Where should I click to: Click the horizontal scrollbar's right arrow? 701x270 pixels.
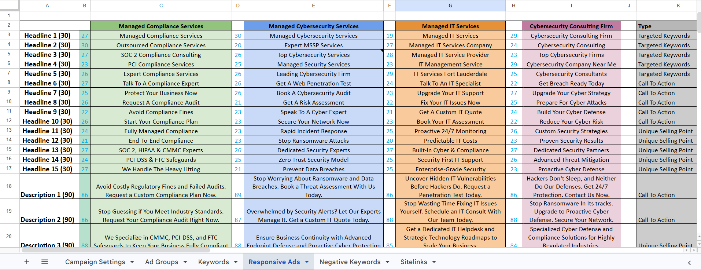[x=693, y=250]
